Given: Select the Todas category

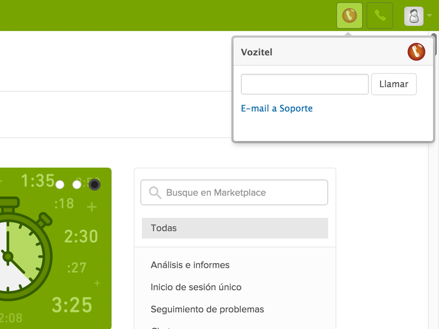Looking at the screenshot, I should pos(235,228).
